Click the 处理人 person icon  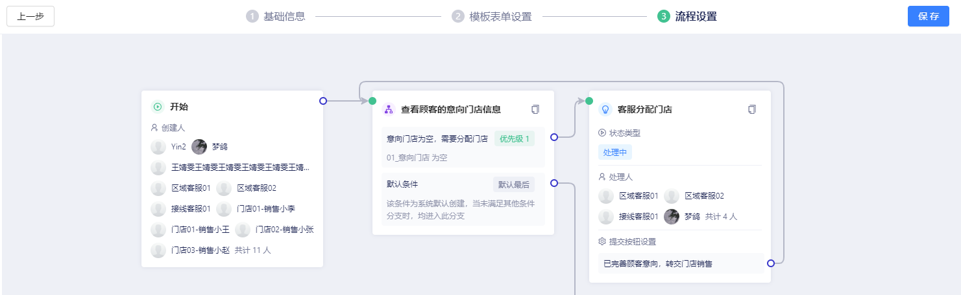point(602,177)
